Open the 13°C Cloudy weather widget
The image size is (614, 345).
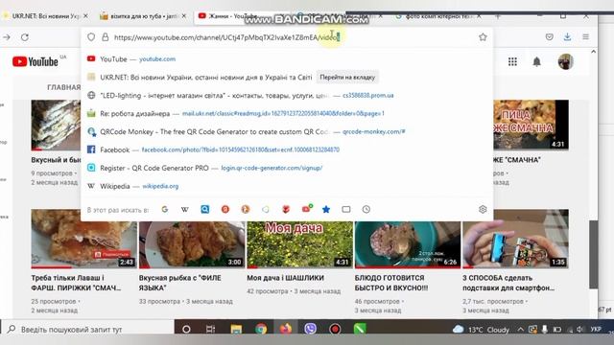481,330
